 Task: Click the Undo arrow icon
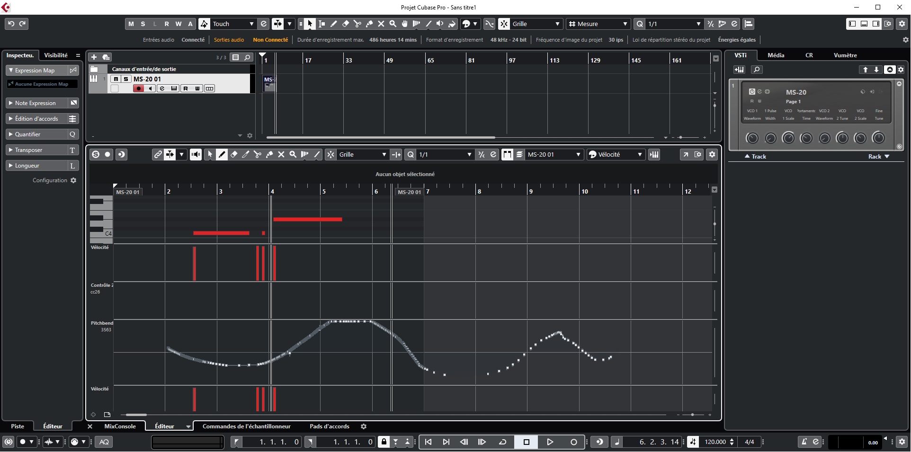click(11, 24)
